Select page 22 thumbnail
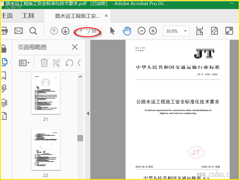This screenshot has height=180, width=240. [46, 150]
